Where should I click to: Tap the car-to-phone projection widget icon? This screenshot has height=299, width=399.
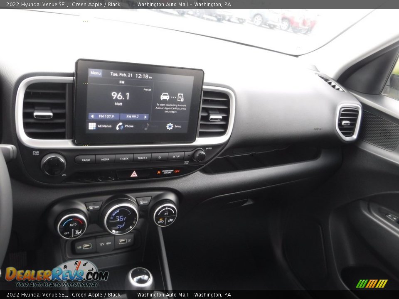[172, 97]
